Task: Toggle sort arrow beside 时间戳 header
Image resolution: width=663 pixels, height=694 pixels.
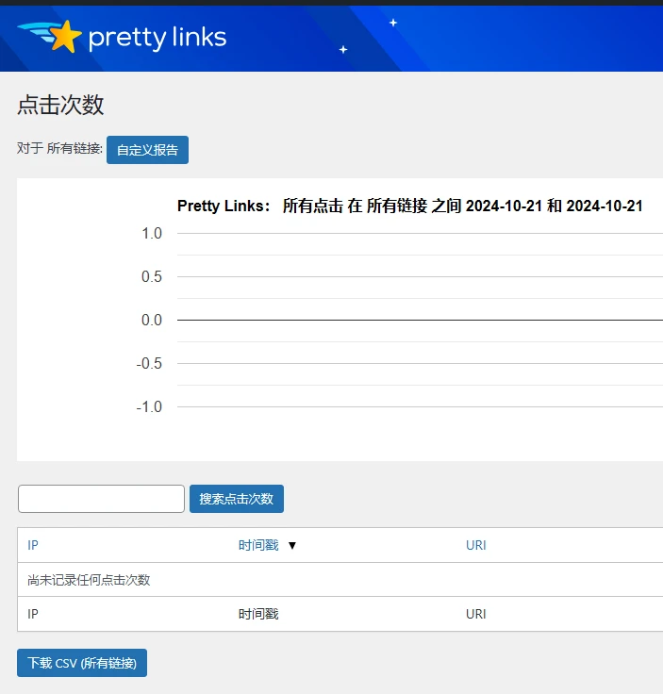Action: click(292, 545)
